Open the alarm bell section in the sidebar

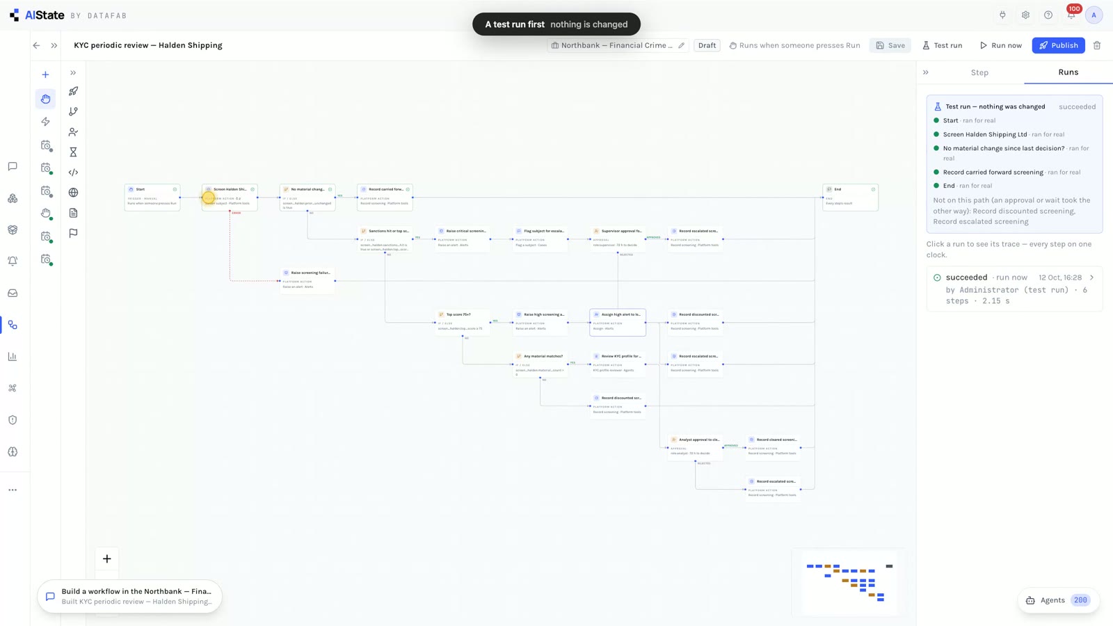point(13,262)
